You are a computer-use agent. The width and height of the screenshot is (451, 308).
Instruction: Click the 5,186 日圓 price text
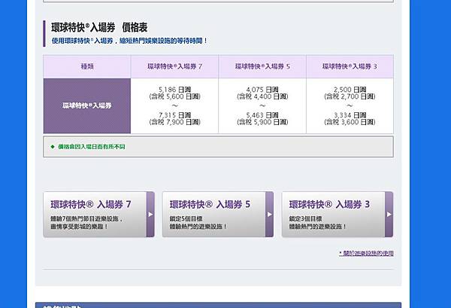pyautogui.click(x=174, y=90)
